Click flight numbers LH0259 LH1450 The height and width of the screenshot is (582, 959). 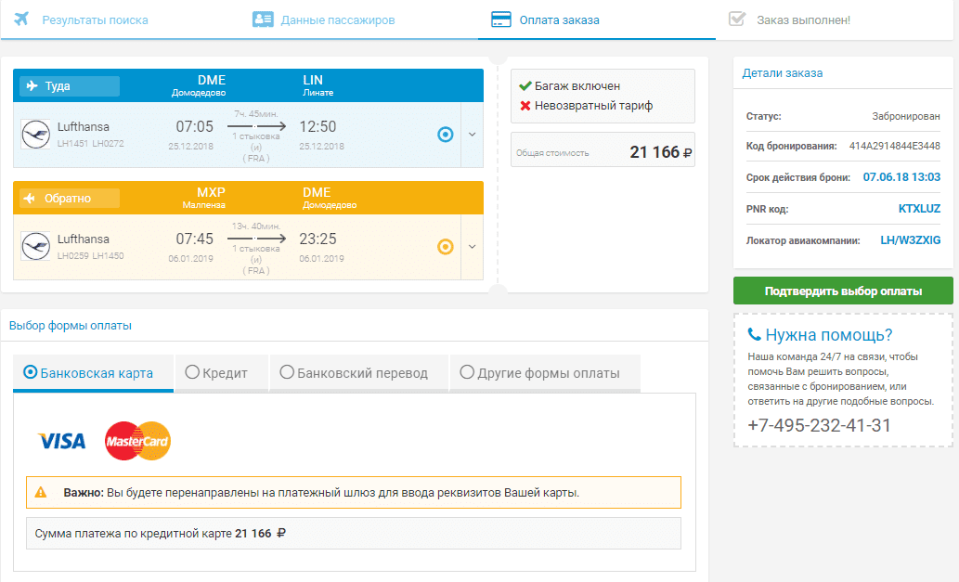click(91, 256)
